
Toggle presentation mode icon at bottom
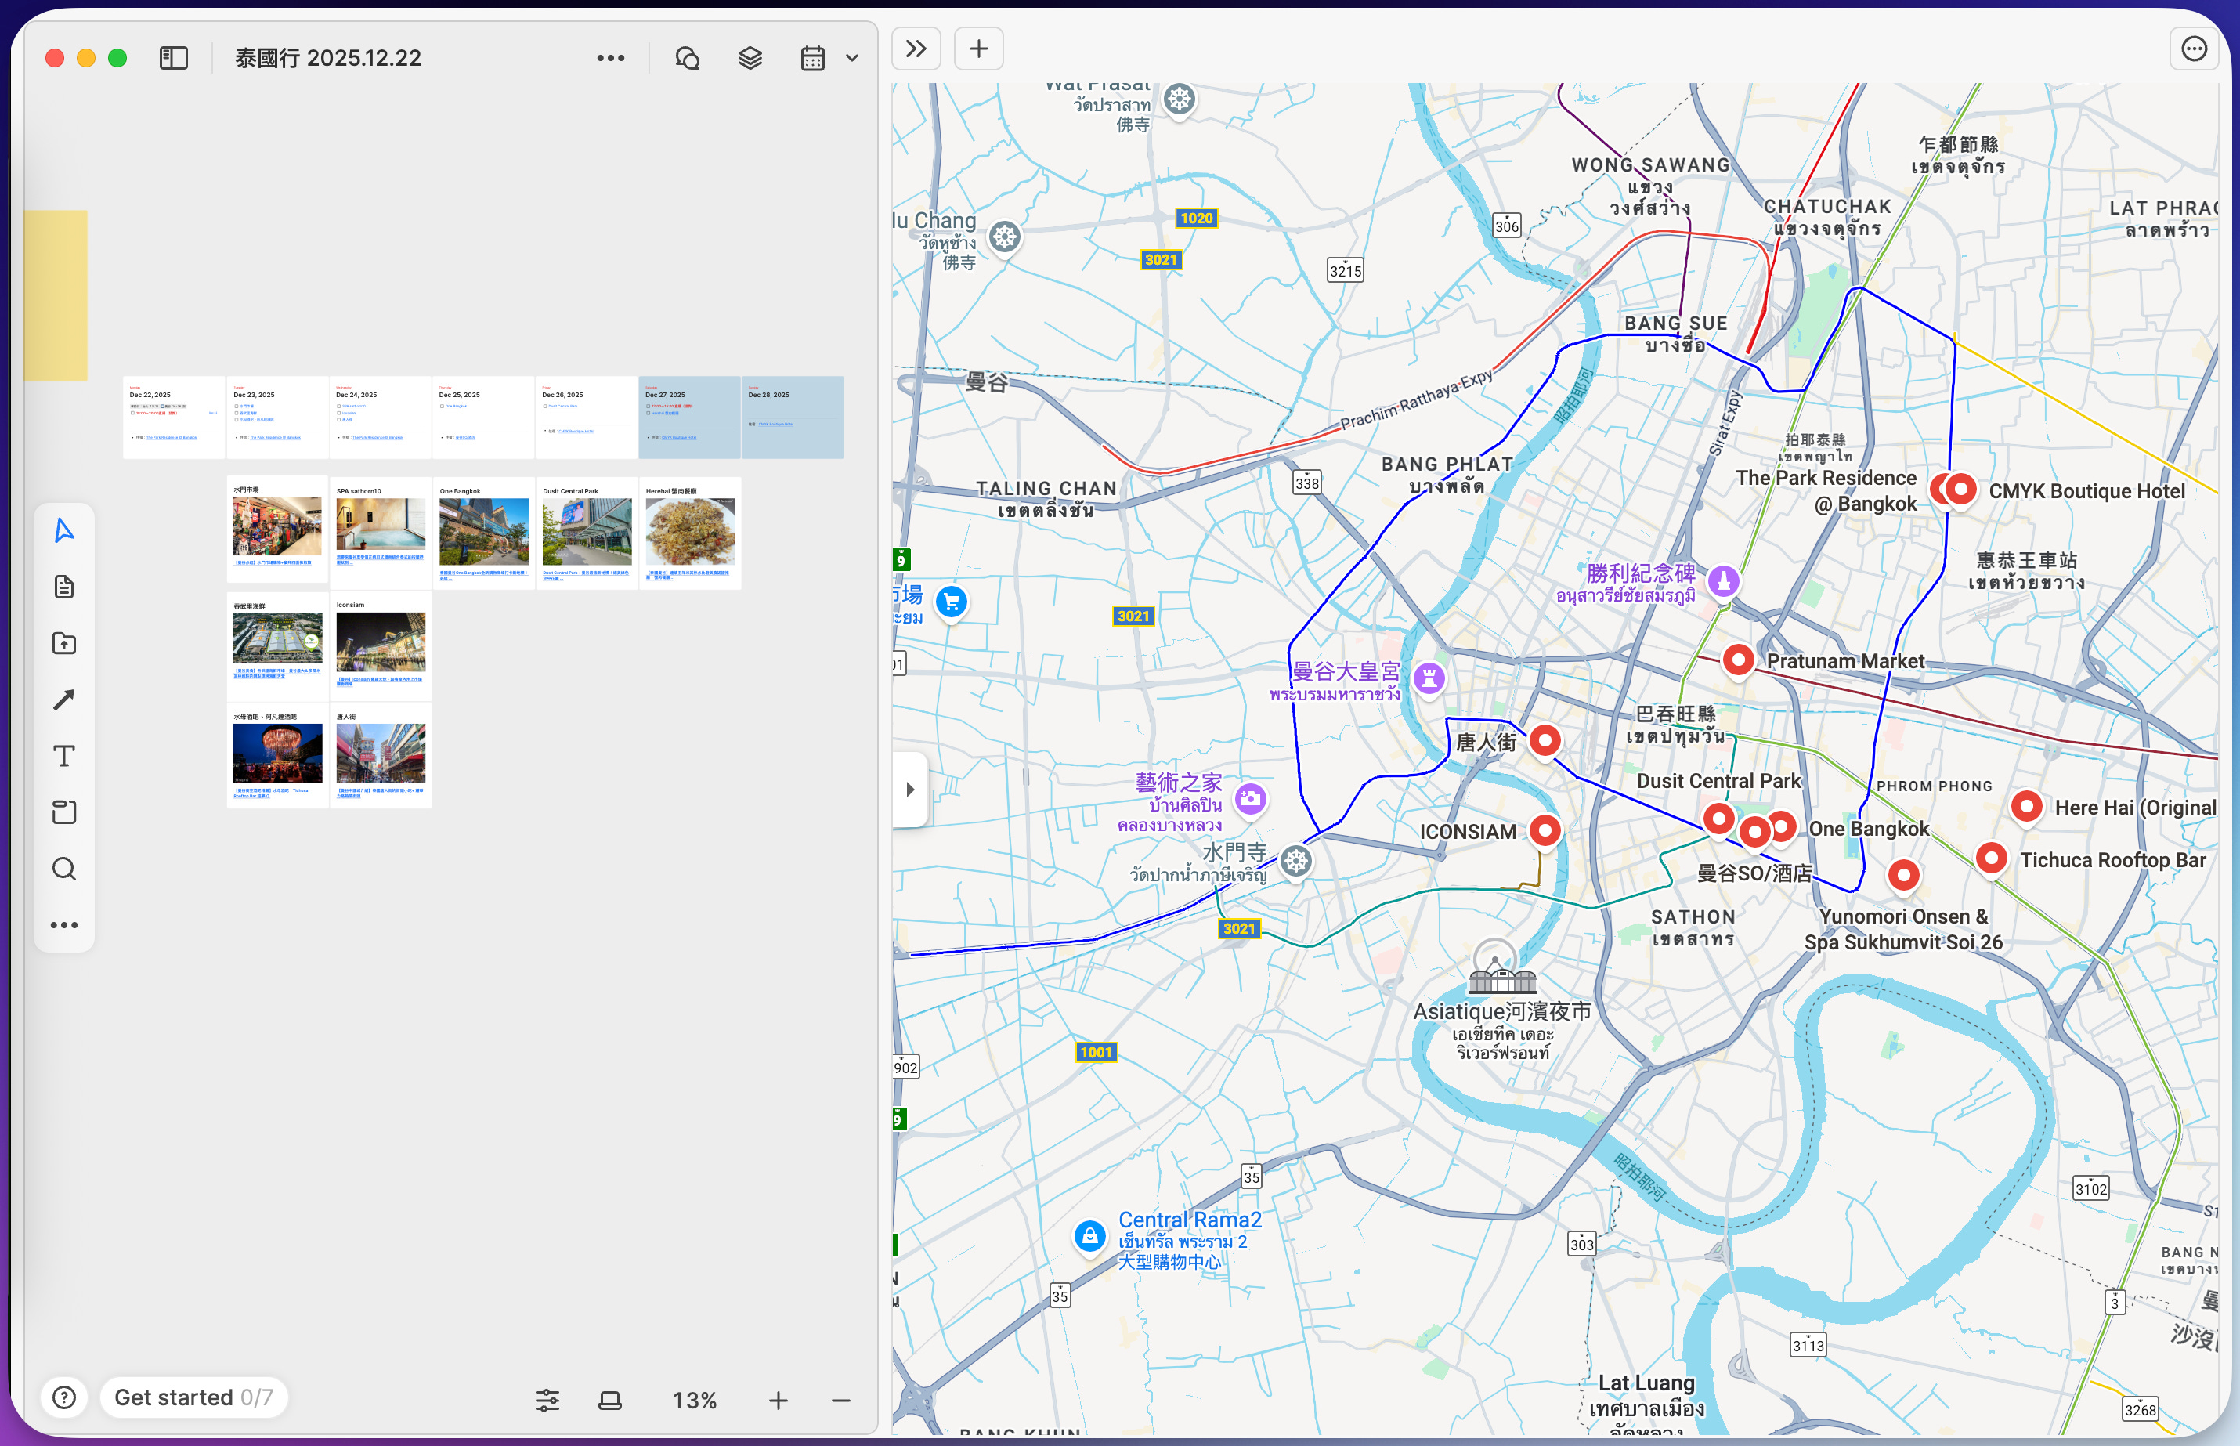610,1400
